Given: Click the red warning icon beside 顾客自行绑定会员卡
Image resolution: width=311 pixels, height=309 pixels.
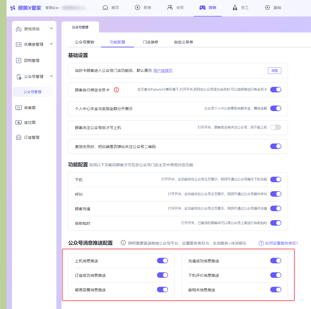Looking at the screenshot, I should click(116, 90).
